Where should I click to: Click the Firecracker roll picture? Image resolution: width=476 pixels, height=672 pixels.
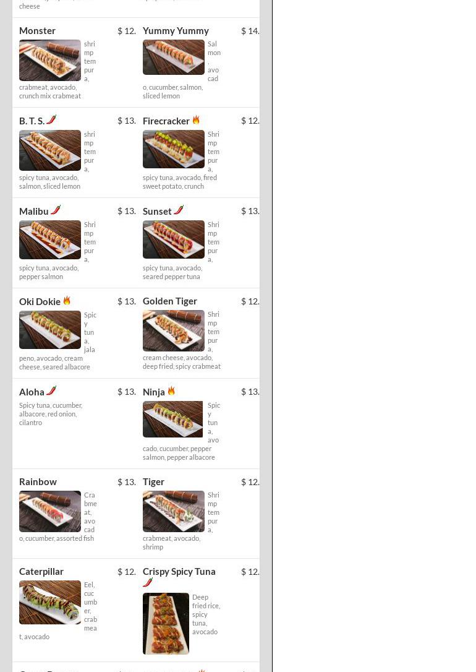(x=174, y=149)
